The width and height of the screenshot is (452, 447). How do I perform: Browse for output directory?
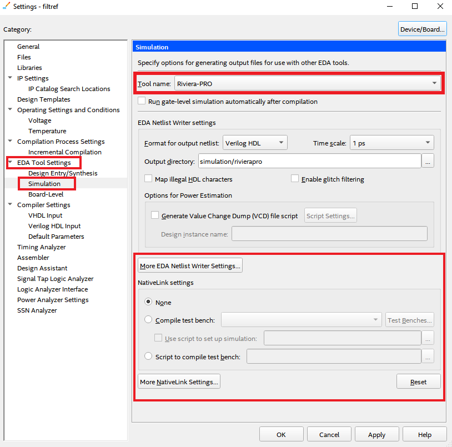(428, 161)
